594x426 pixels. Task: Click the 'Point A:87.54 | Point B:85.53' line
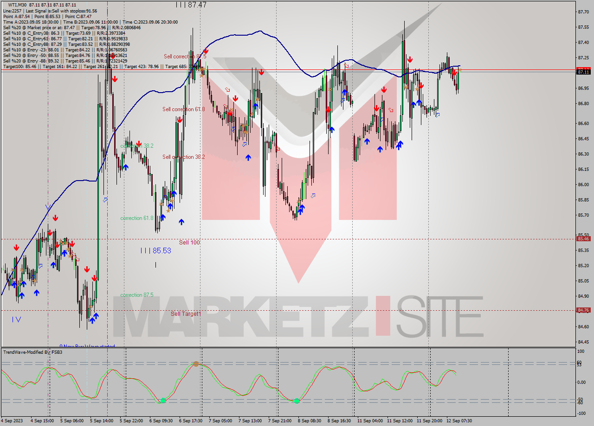pos(47,16)
